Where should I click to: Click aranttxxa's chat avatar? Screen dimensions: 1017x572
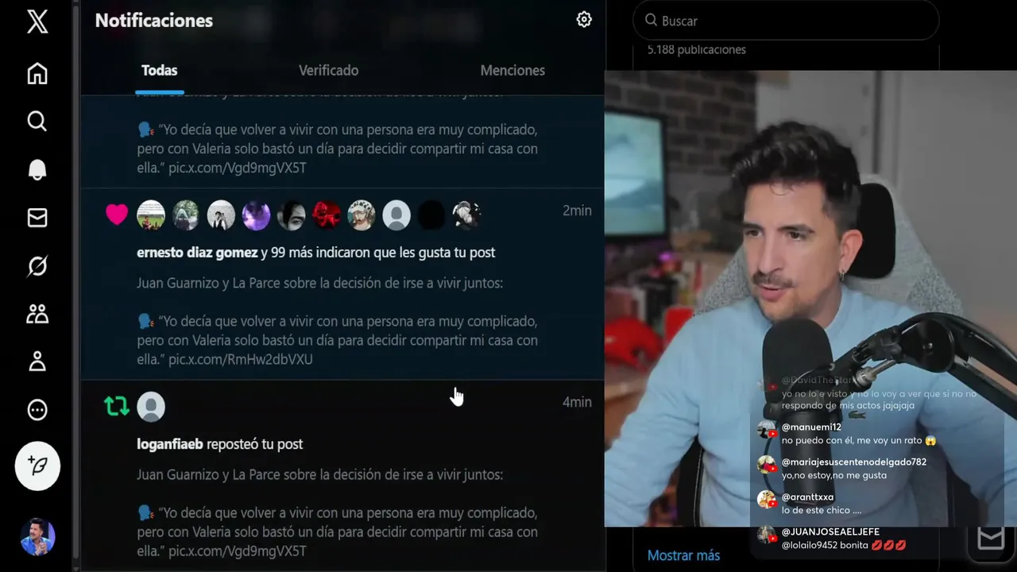click(767, 500)
